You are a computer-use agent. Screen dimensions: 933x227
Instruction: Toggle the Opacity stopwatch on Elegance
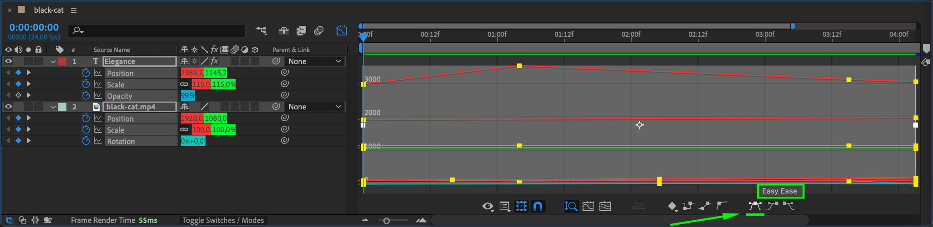point(86,95)
